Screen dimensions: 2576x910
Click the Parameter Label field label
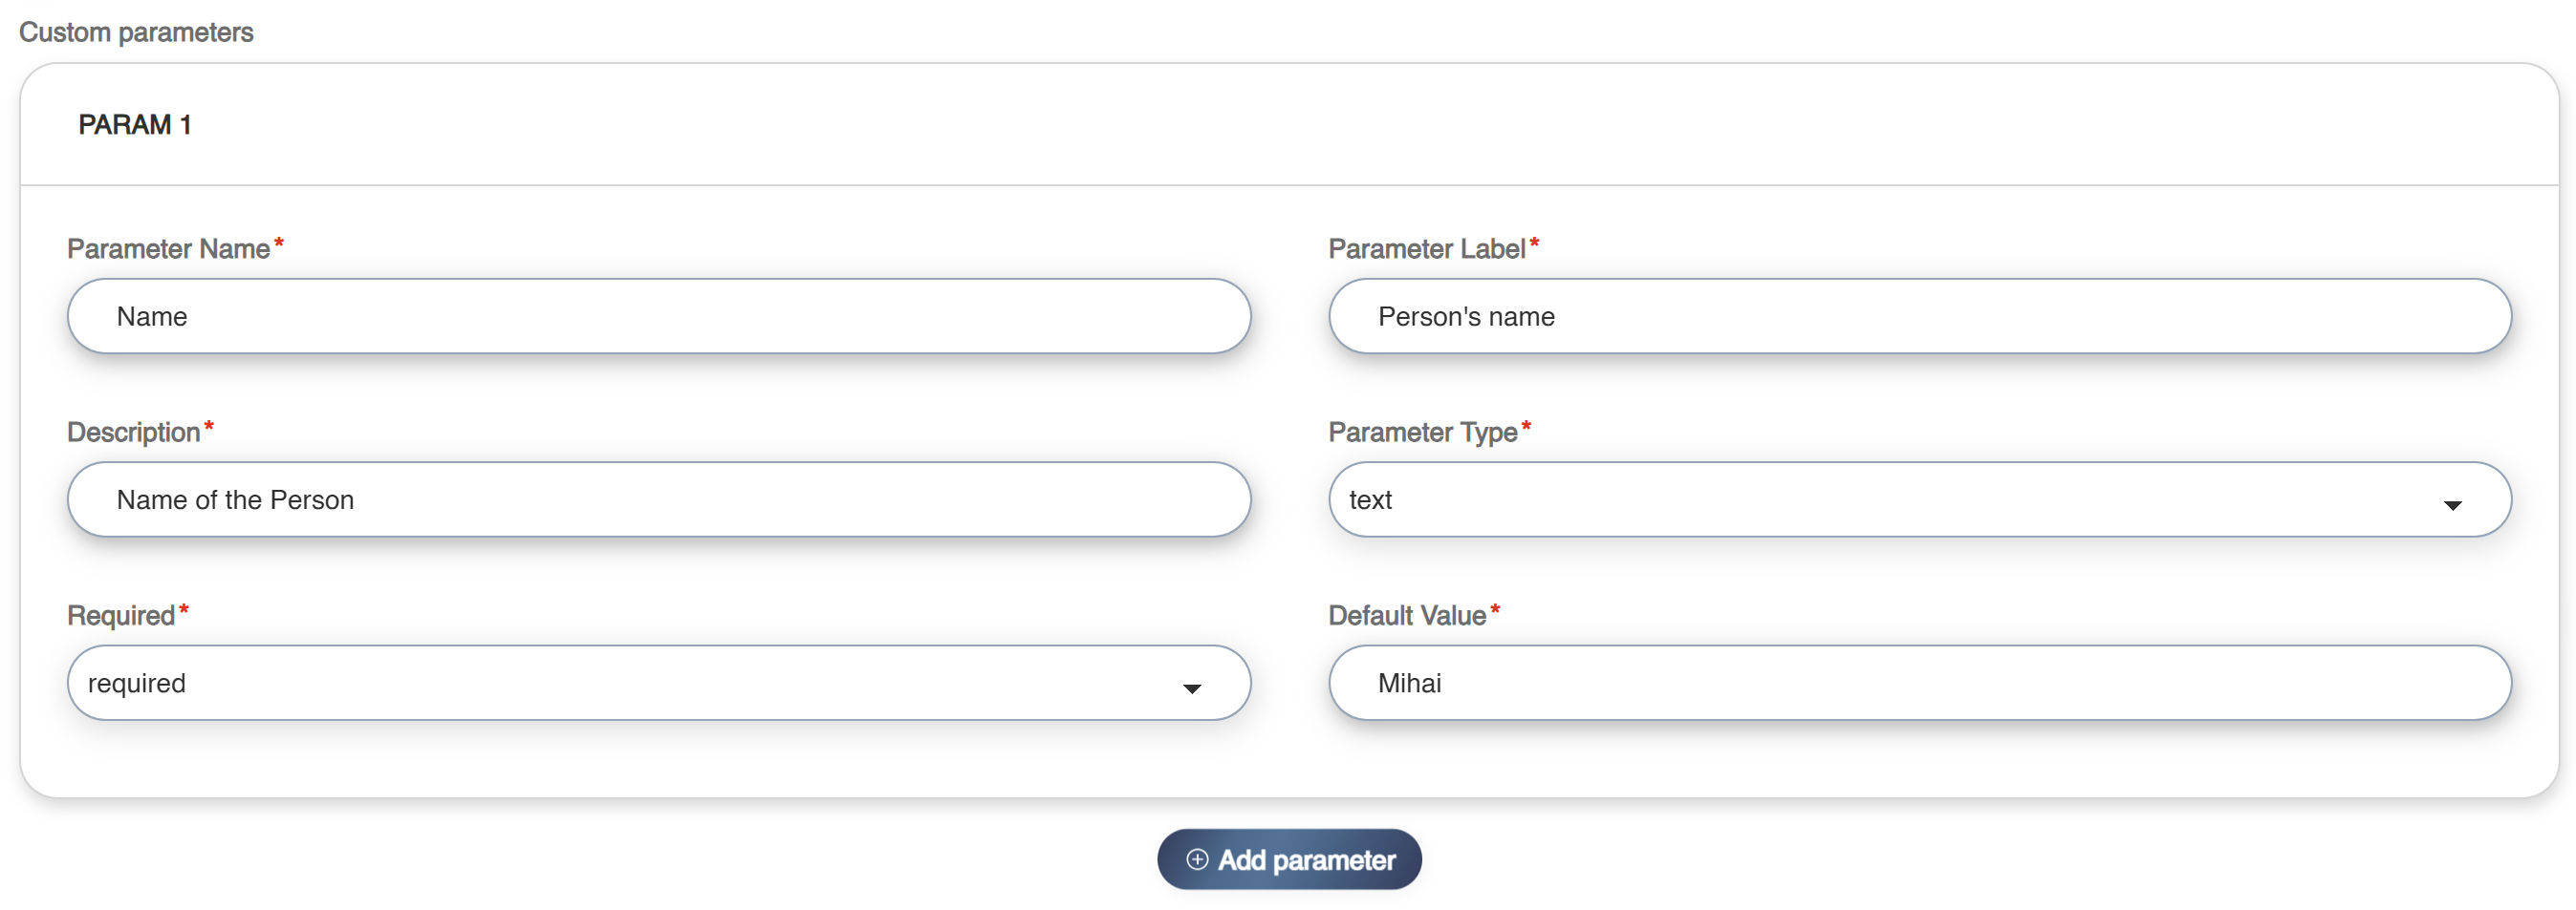(x=1426, y=248)
